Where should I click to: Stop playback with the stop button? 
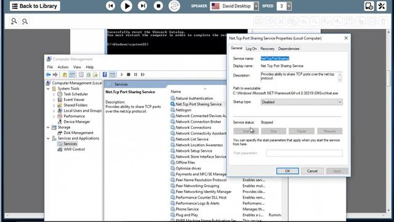point(158,6)
